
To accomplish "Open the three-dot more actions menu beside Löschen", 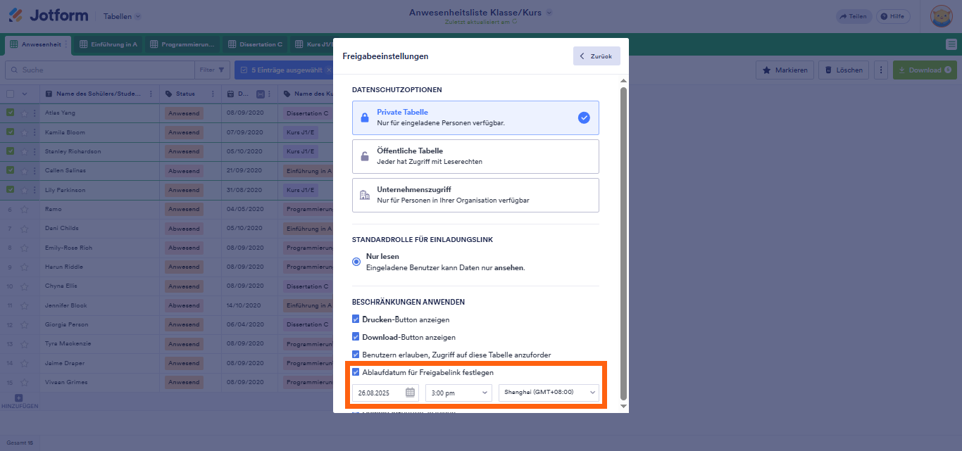I will 881,70.
